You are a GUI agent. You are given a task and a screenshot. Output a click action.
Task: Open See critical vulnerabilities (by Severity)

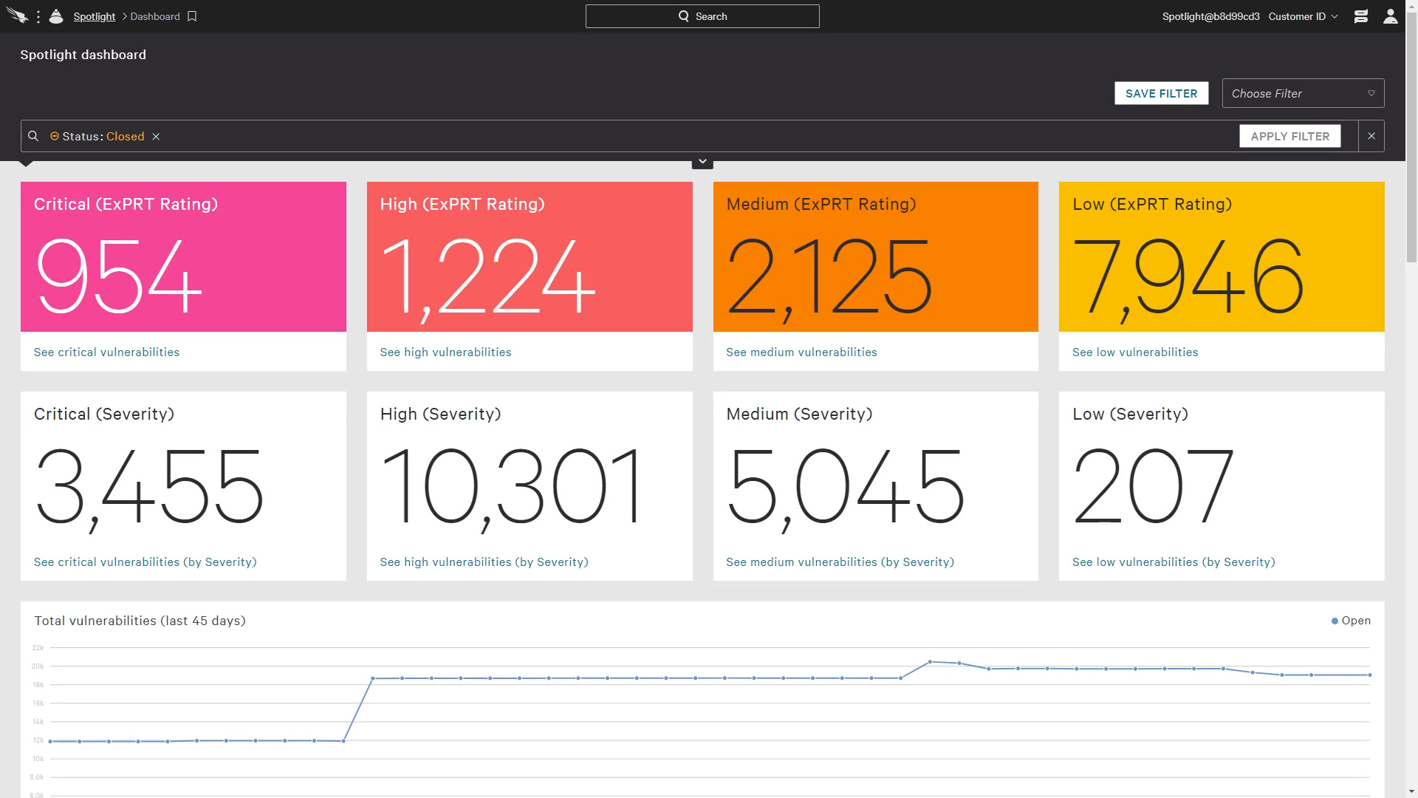coord(145,562)
